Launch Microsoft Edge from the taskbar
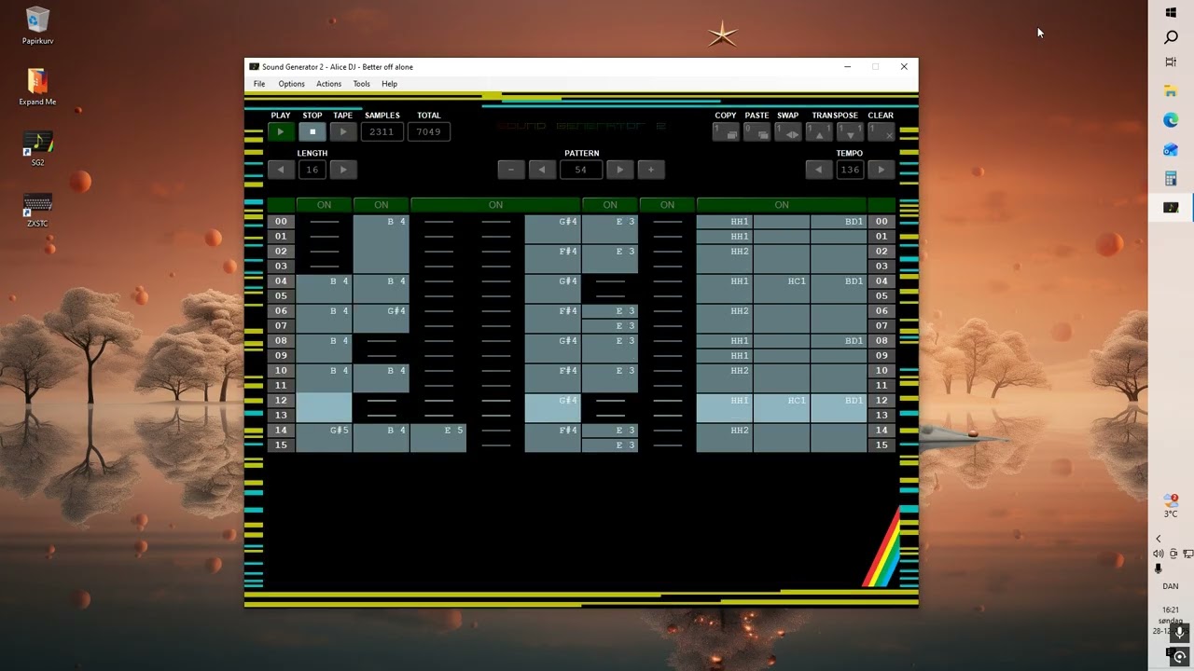This screenshot has width=1194, height=671. 1171,120
